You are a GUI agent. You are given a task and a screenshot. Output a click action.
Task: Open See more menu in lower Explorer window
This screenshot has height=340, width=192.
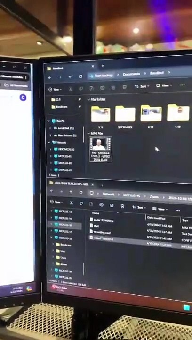coord(178,210)
